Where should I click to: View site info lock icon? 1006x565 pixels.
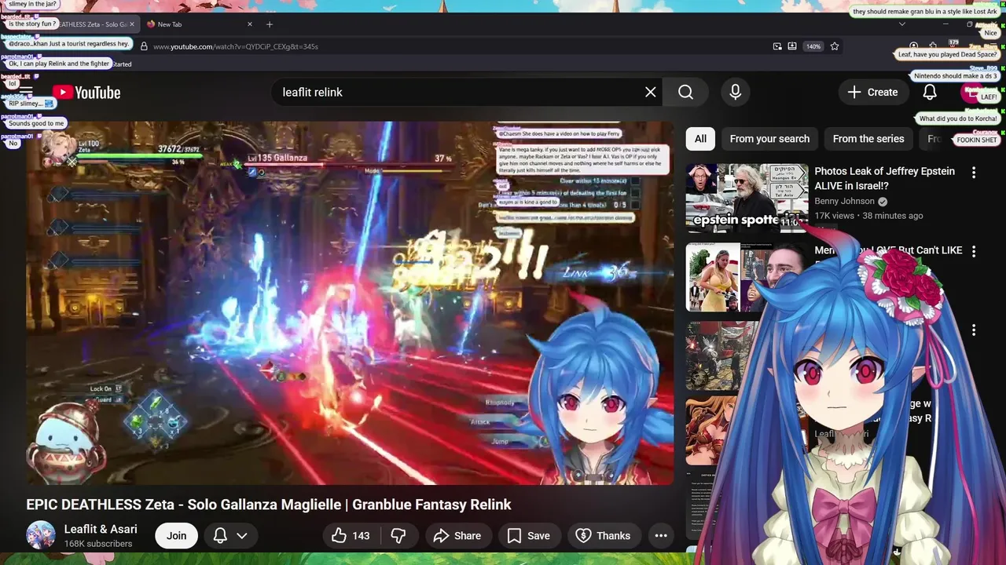tap(144, 46)
